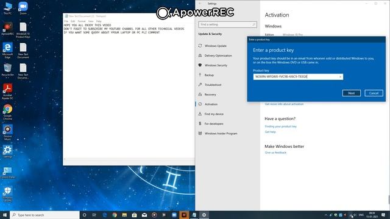
Task: Open the Action Center notifications
Action: pos(383,215)
